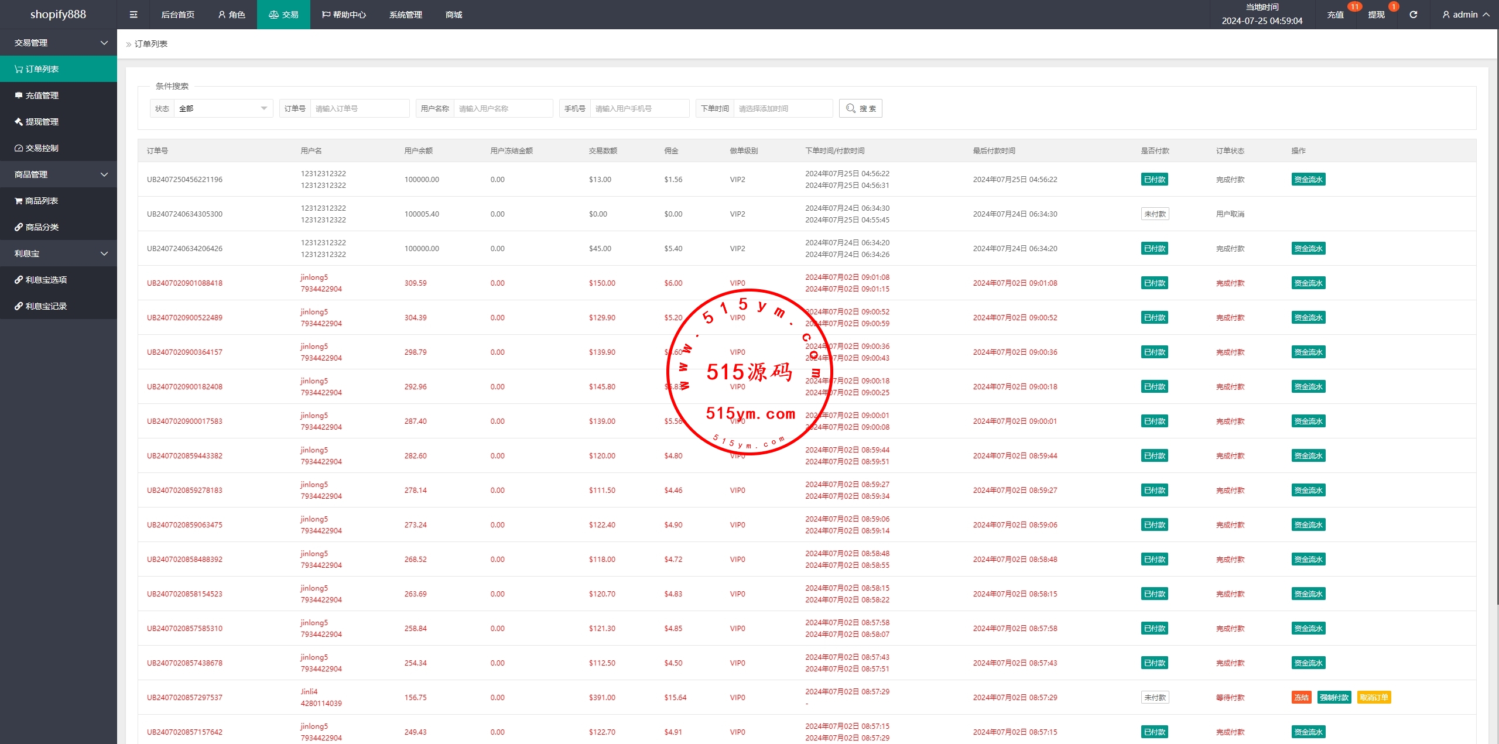1499x744 pixels.
Task: Click the 提现 notification with badge 1
Action: point(1376,15)
